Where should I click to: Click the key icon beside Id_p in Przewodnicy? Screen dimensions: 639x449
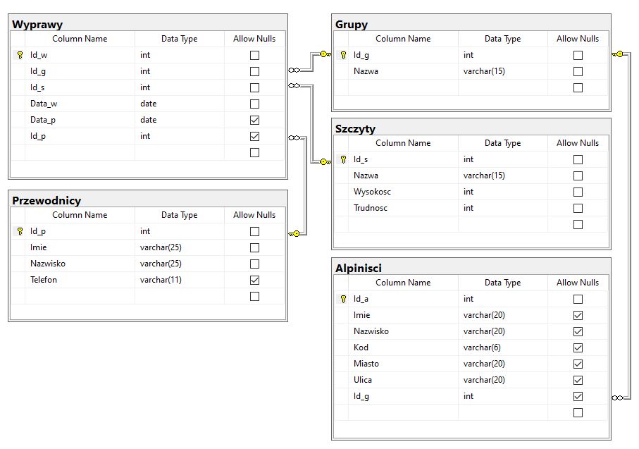click(x=20, y=231)
